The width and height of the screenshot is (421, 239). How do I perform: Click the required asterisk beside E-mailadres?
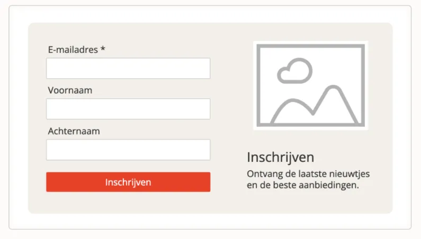click(x=103, y=50)
